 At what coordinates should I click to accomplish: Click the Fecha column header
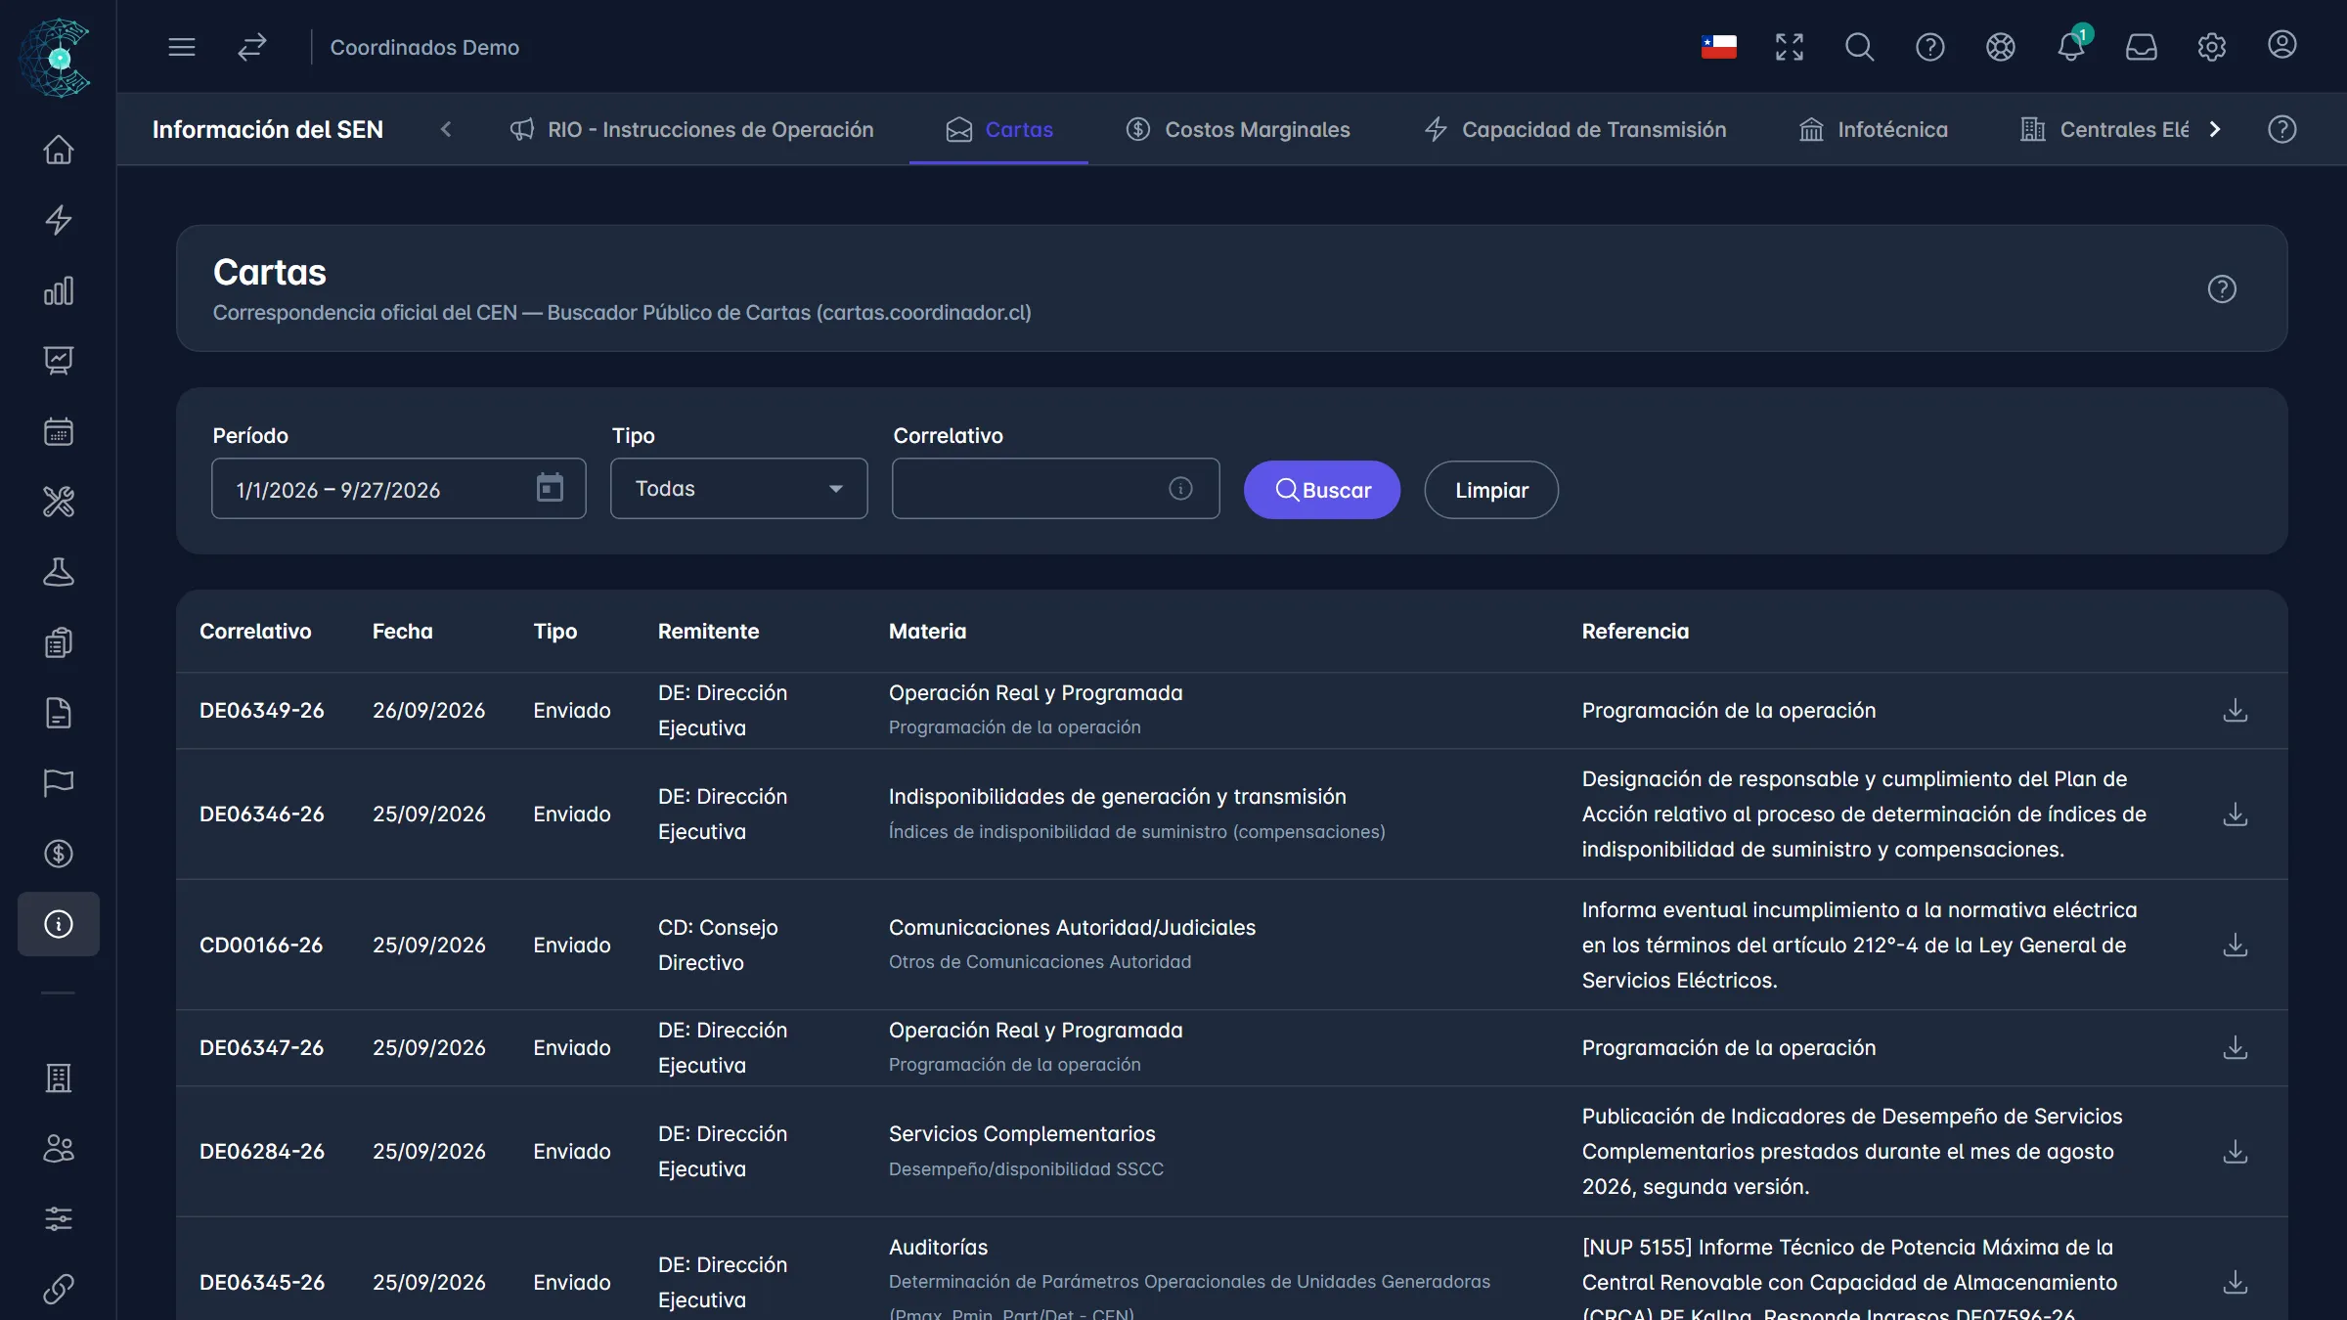click(402, 632)
